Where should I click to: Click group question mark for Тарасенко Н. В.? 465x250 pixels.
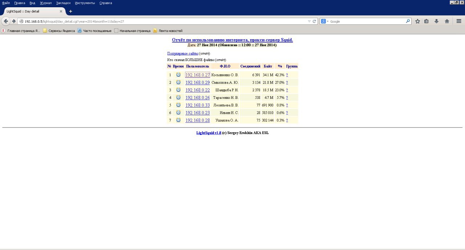click(x=287, y=98)
